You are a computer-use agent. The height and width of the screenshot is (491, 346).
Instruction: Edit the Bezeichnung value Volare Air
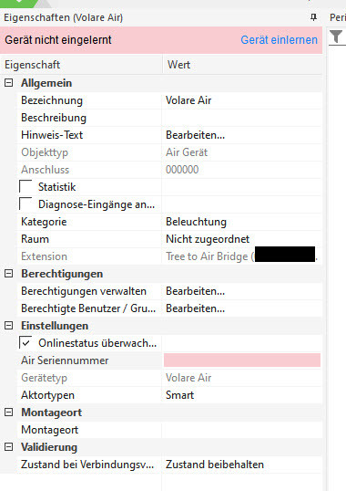click(242, 100)
